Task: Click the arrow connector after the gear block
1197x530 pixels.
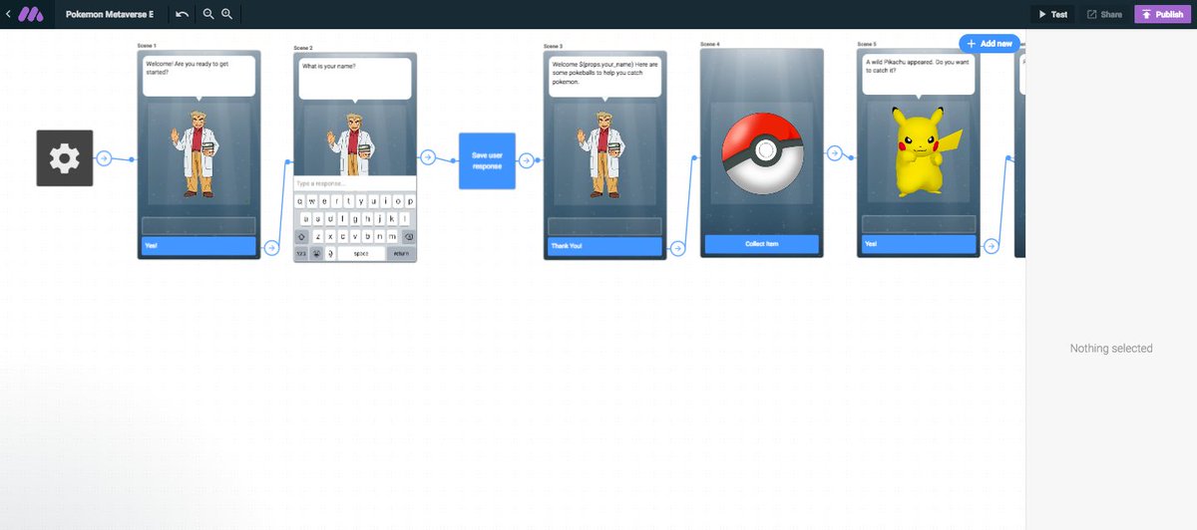Action: click(104, 158)
